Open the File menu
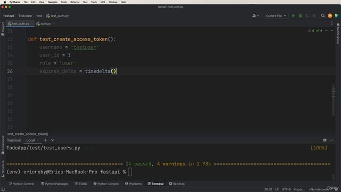Image resolution: width=341 pixels, height=192 pixels. point(26,2)
